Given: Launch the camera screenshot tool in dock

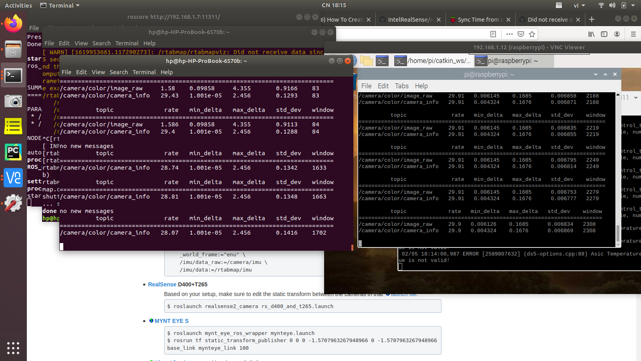Looking at the screenshot, I should [x=13, y=101].
